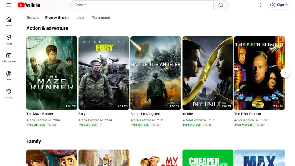The image size is (295, 166).
Task: Click Free with ads badge under Fury
Action: 88,125
